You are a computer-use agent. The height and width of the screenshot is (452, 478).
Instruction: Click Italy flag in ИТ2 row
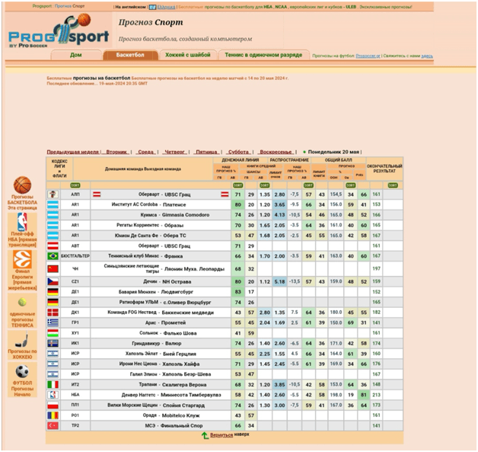click(53, 385)
